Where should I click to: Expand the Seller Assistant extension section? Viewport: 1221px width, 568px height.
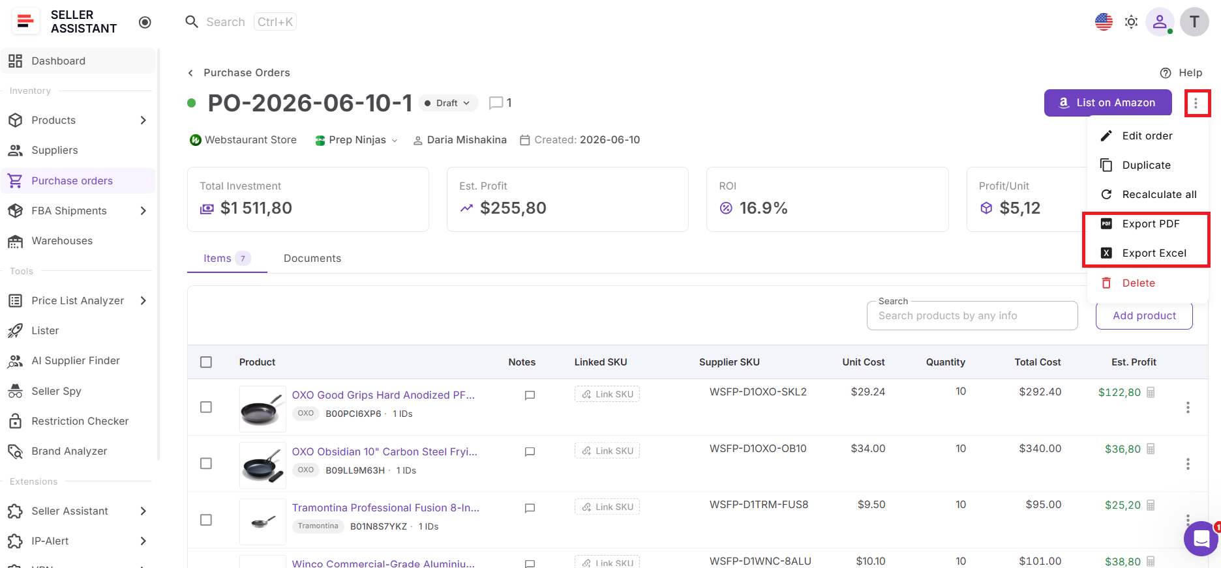click(x=78, y=511)
